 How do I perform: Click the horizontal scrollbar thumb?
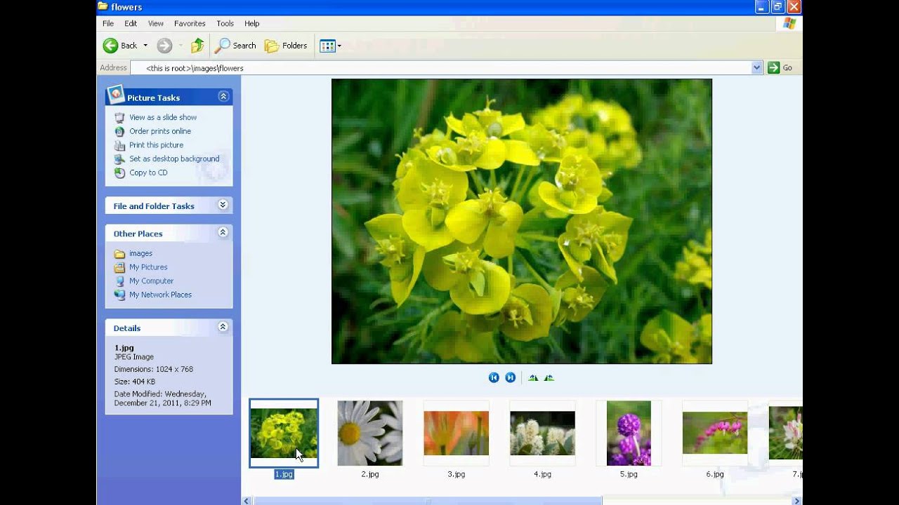coord(428,501)
